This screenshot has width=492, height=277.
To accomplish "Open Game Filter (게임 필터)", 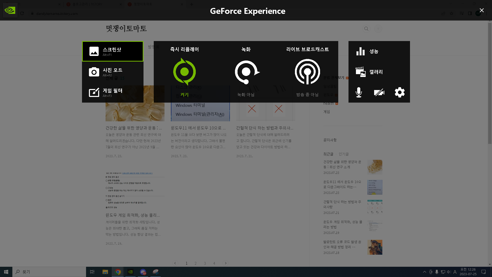I will click(x=112, y=92).
